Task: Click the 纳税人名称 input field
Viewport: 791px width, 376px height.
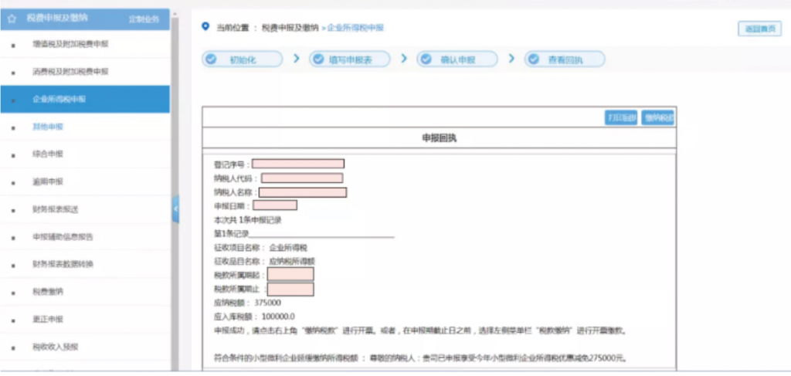Action: click(303, 192)
